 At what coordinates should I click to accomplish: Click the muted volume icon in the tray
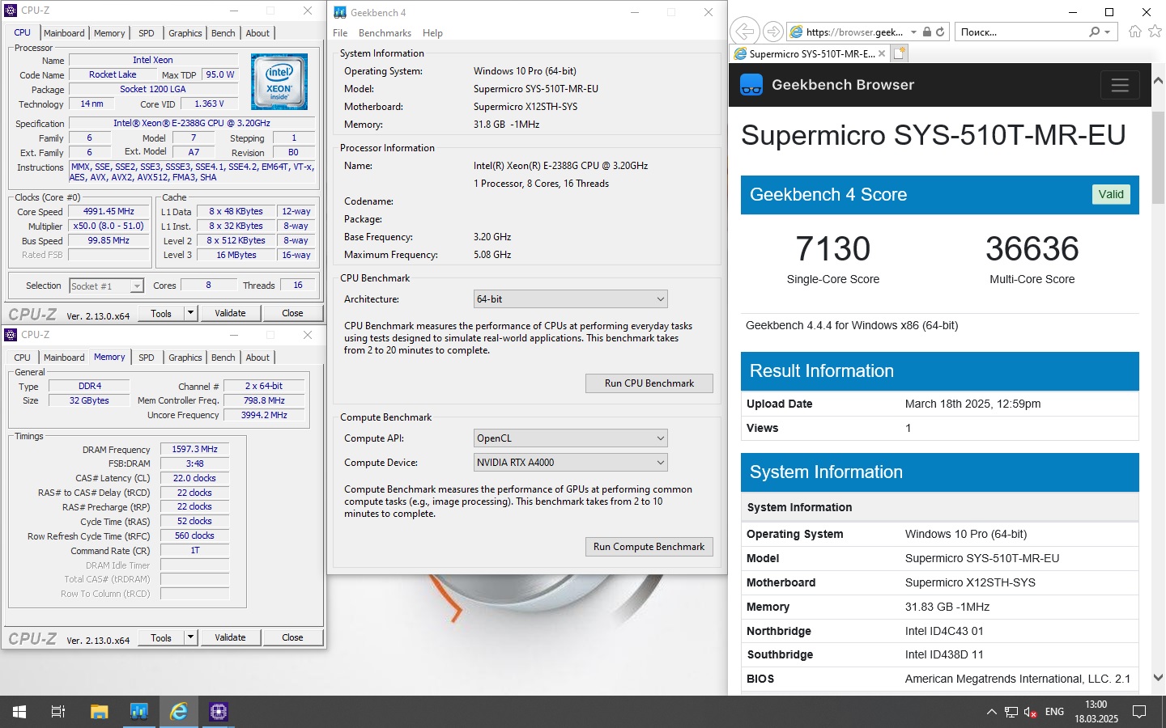(x=1031, y=712)
